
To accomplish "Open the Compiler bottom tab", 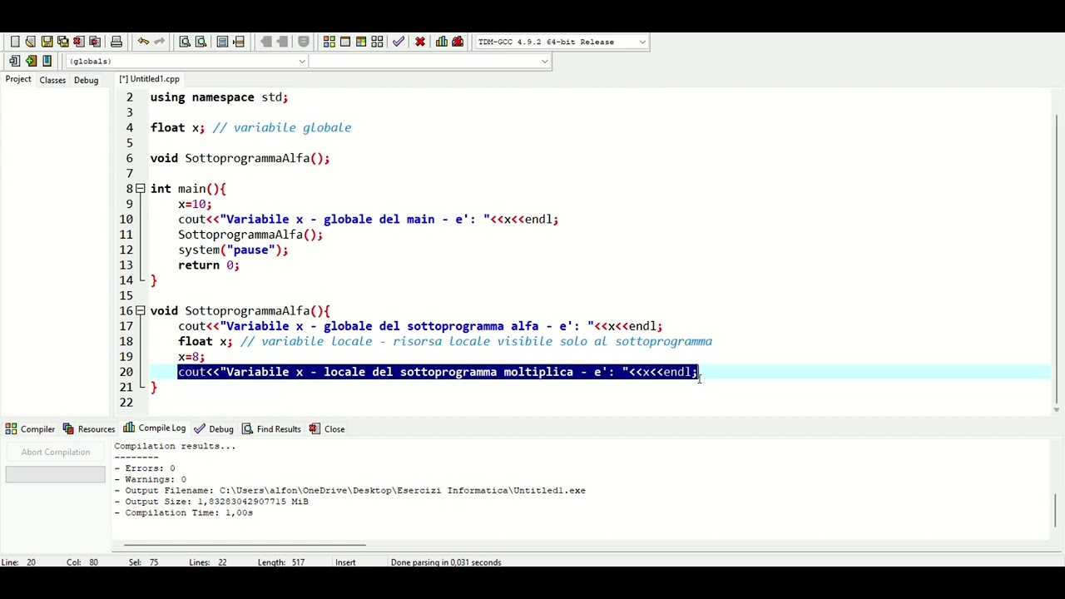I will pos(30,429).
